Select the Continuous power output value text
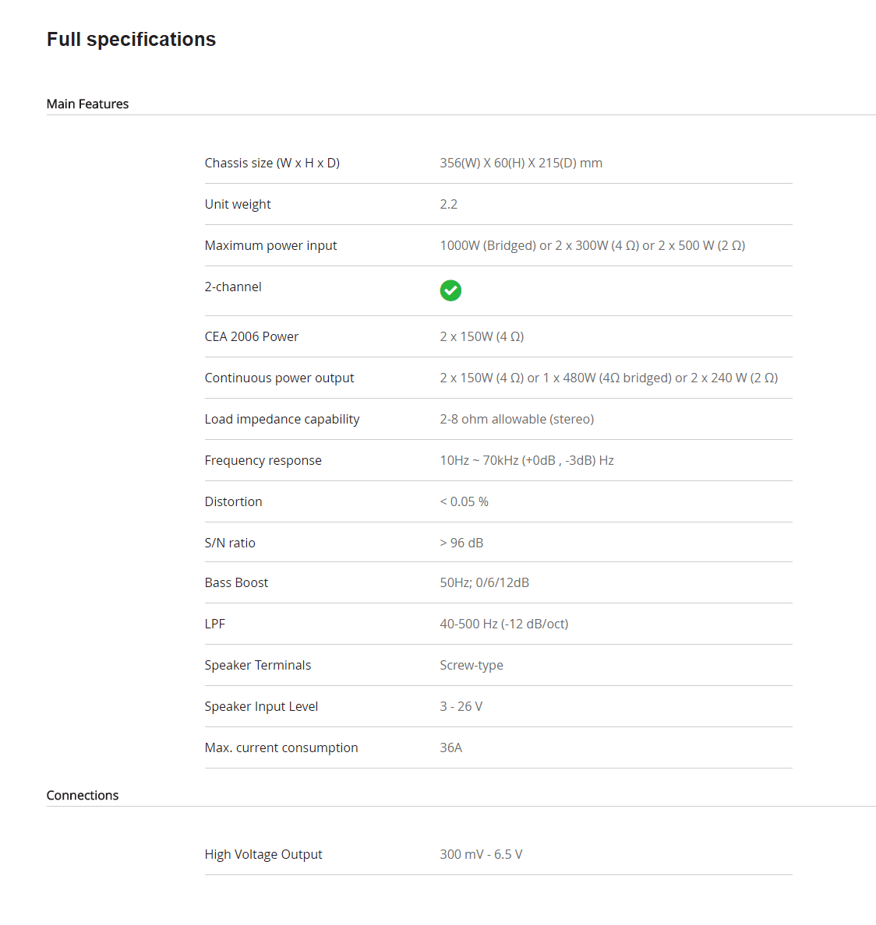 609,378
